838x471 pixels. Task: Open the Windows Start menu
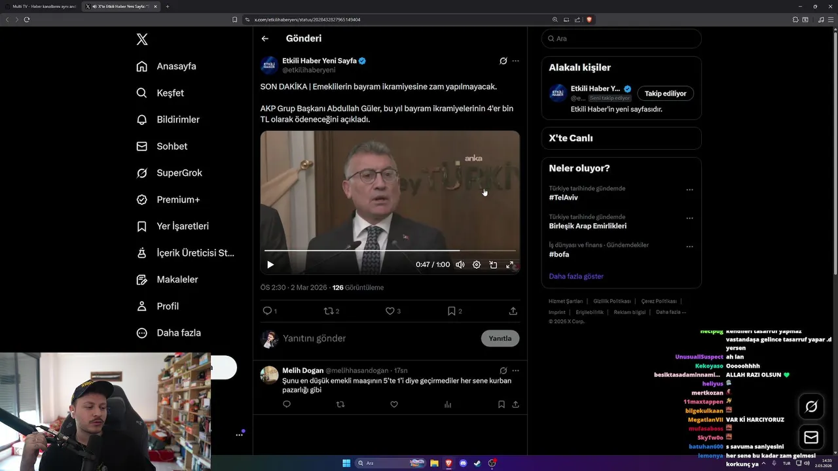click(x=346, y=463)
